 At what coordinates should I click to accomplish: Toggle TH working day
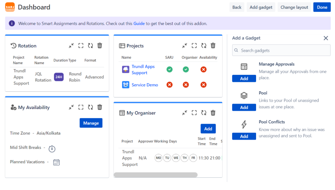click(x=184, y=158)
